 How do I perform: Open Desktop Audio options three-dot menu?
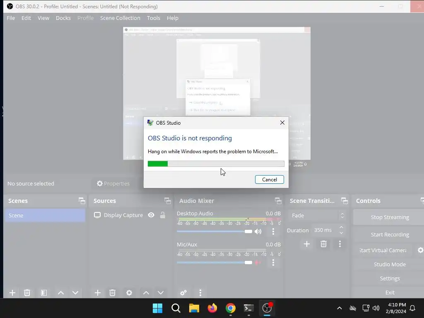point(273,231)
